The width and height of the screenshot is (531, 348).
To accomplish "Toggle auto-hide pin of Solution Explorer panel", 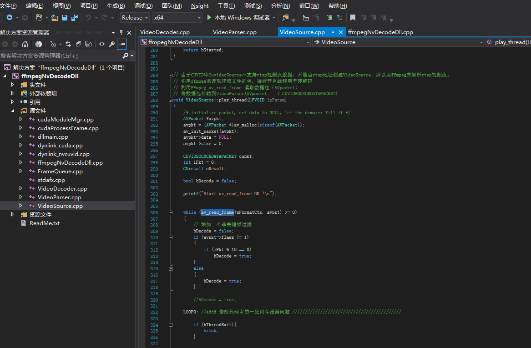I will point(121,33).
